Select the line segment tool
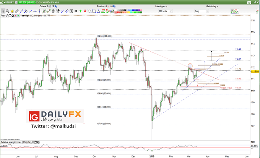The width and height of the screenshot is (260, 158). (31, 11)
